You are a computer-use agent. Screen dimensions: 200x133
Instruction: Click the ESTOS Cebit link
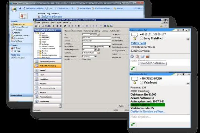(138, 43)
